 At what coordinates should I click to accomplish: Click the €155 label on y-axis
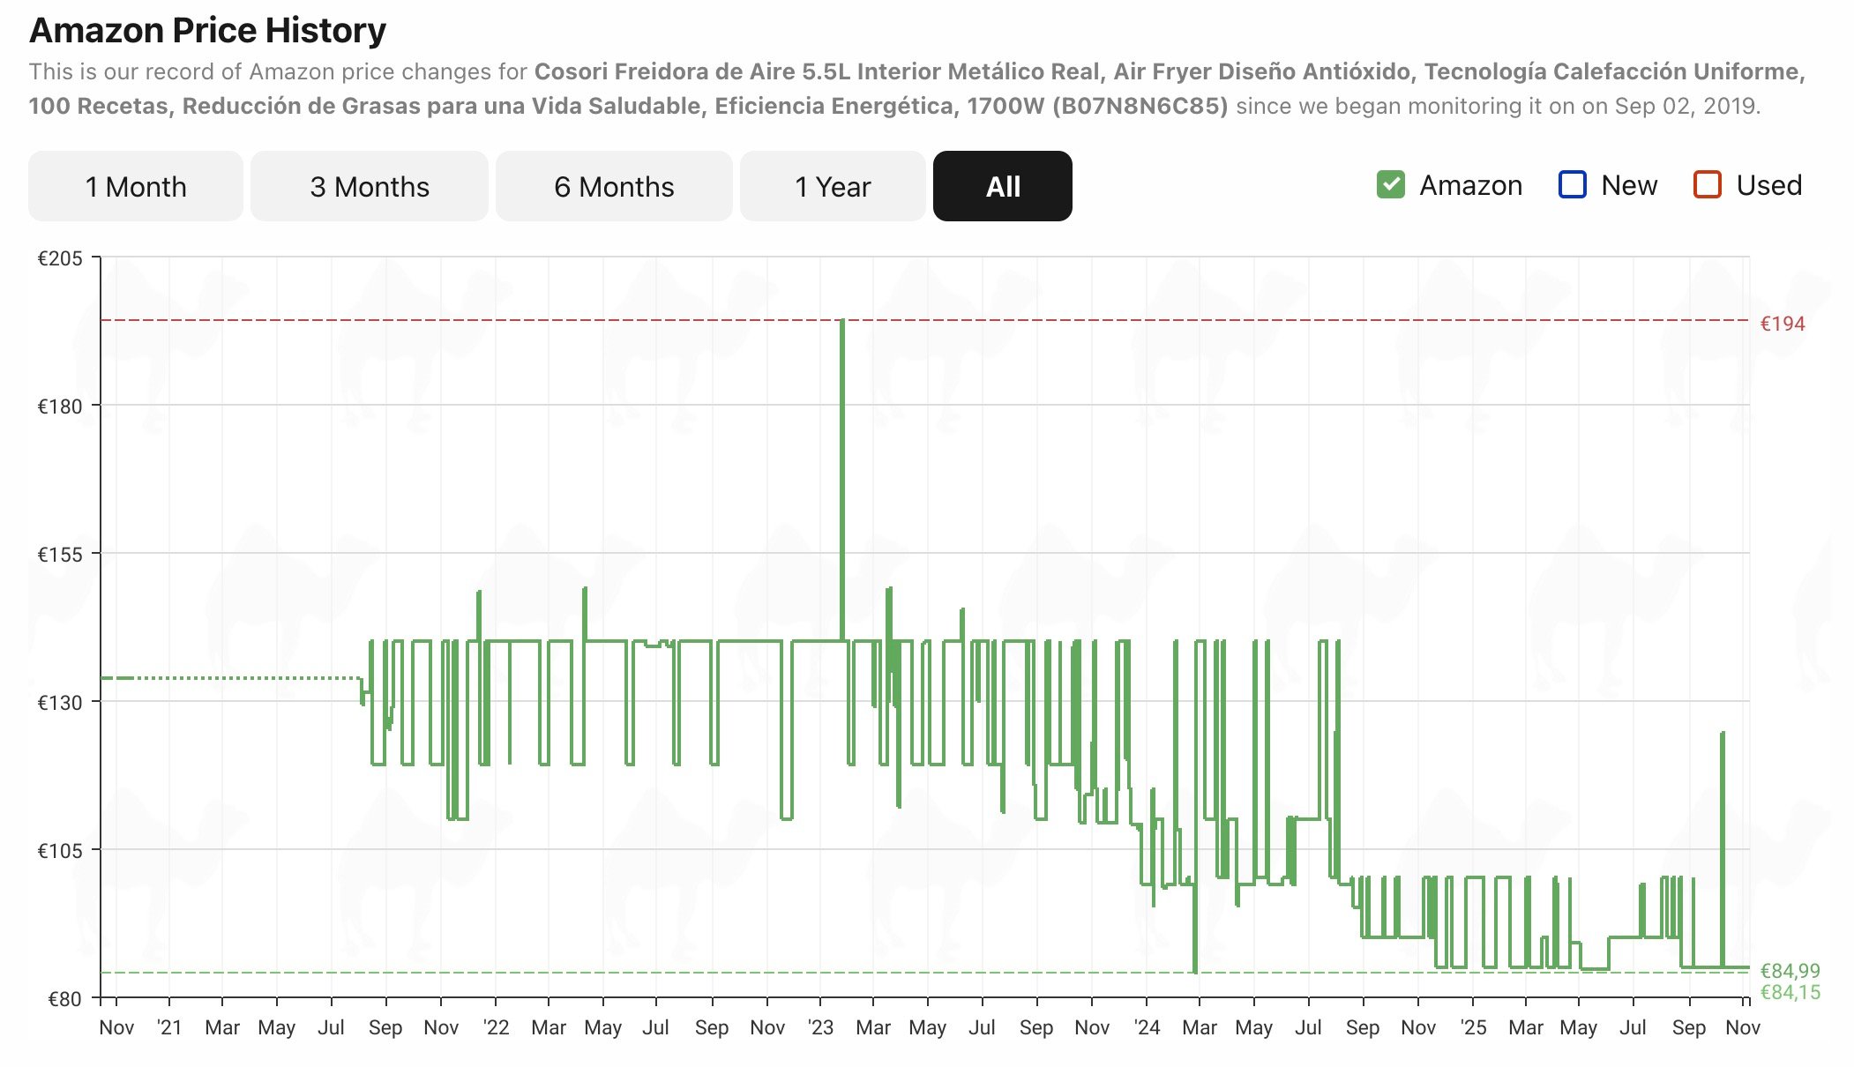pos(59,555)
